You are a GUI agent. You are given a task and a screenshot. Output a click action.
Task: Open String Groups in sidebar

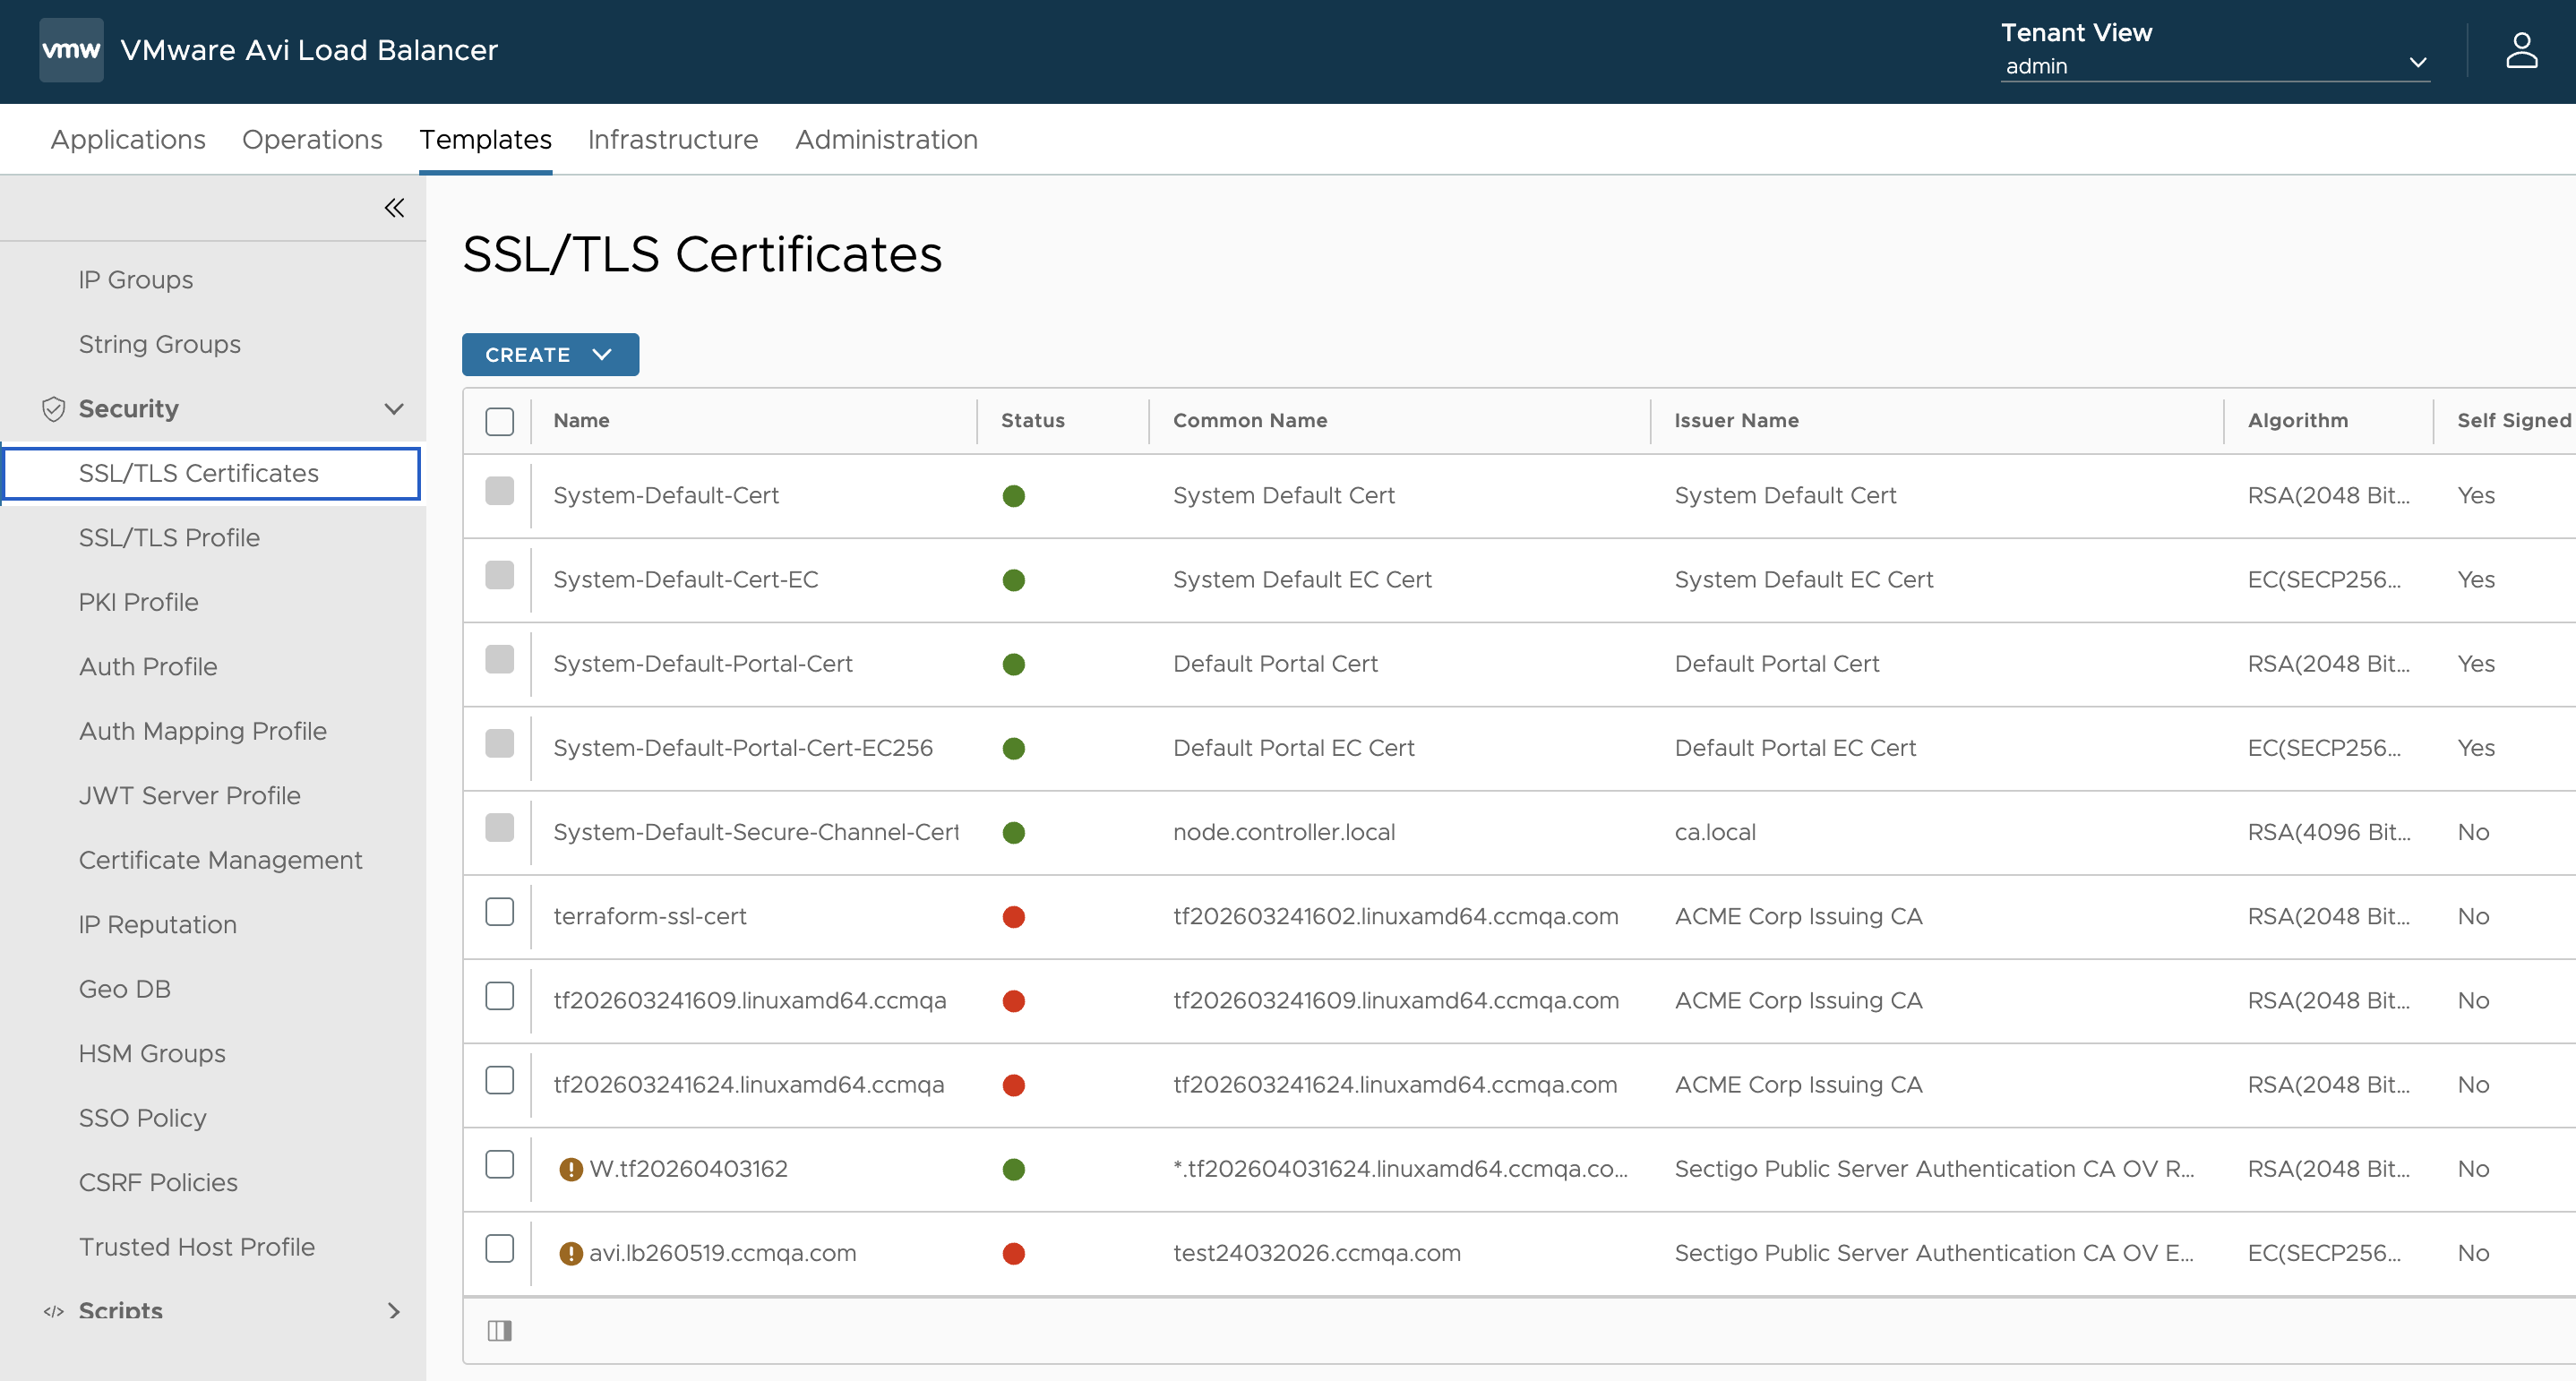pyautogui.click(x=160, y=344)
